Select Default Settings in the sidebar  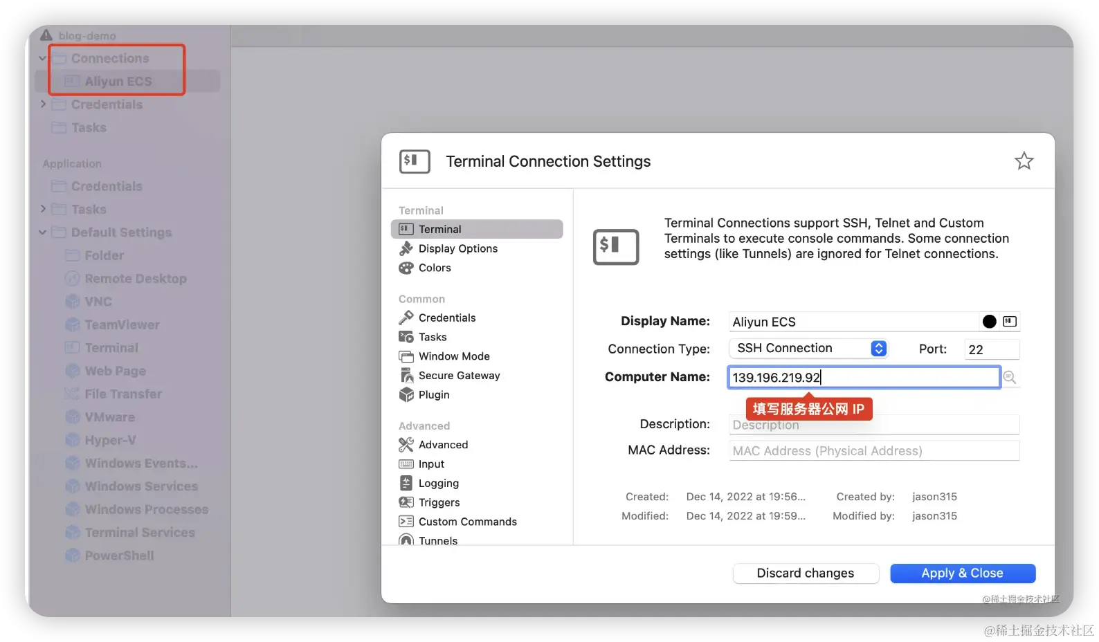tap(121, 232)
